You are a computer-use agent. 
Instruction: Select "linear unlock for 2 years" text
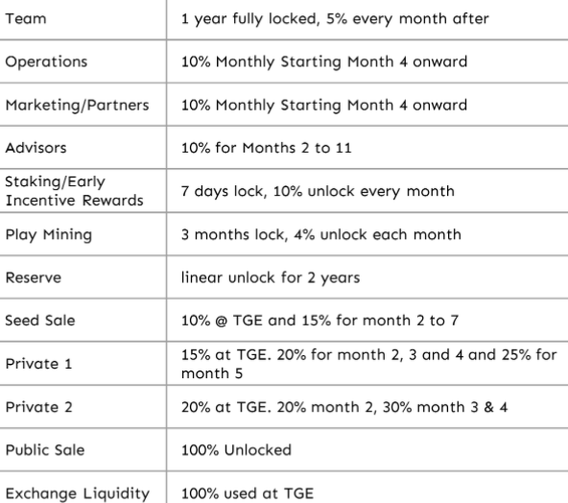270,278
